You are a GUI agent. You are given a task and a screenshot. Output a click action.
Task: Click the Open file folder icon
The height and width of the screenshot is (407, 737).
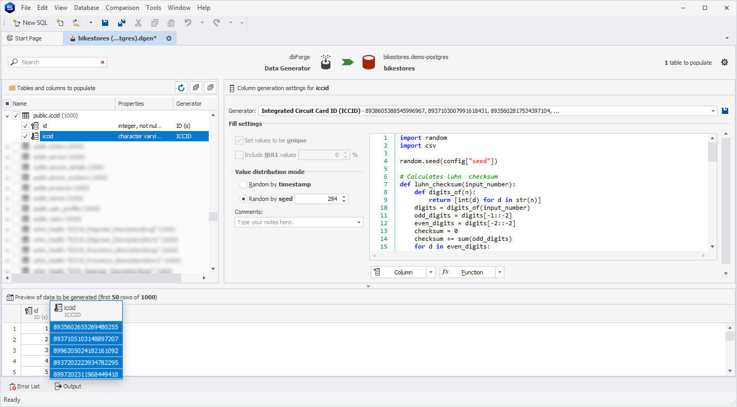tap(77, 23)
